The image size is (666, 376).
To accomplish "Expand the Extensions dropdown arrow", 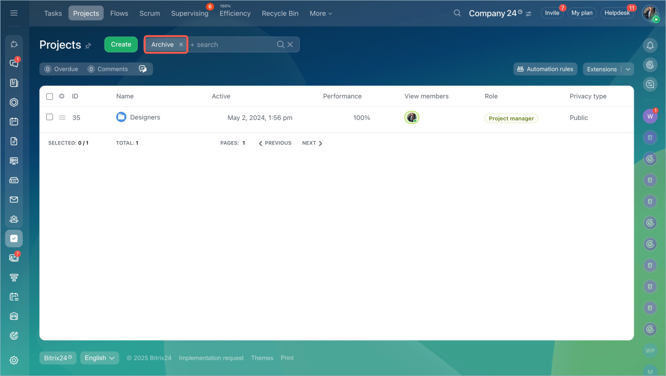I will [x=628, y=69].
